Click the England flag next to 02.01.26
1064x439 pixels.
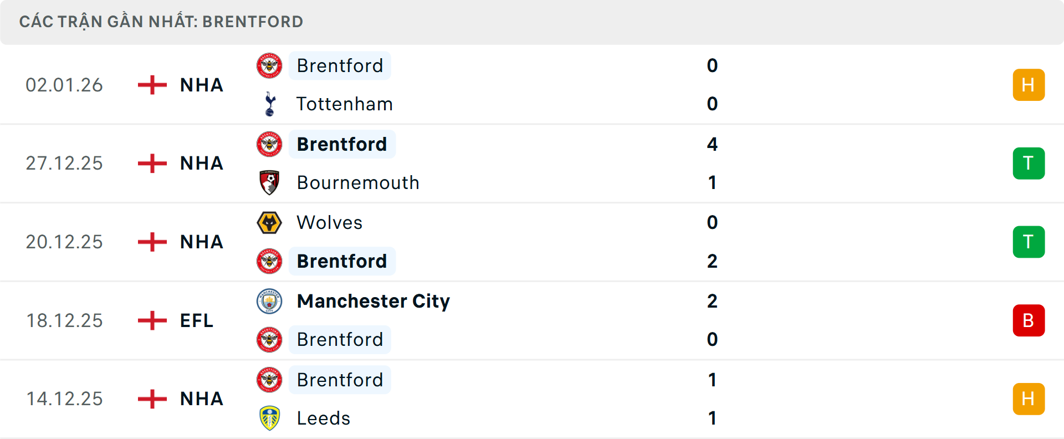point(151,85)
